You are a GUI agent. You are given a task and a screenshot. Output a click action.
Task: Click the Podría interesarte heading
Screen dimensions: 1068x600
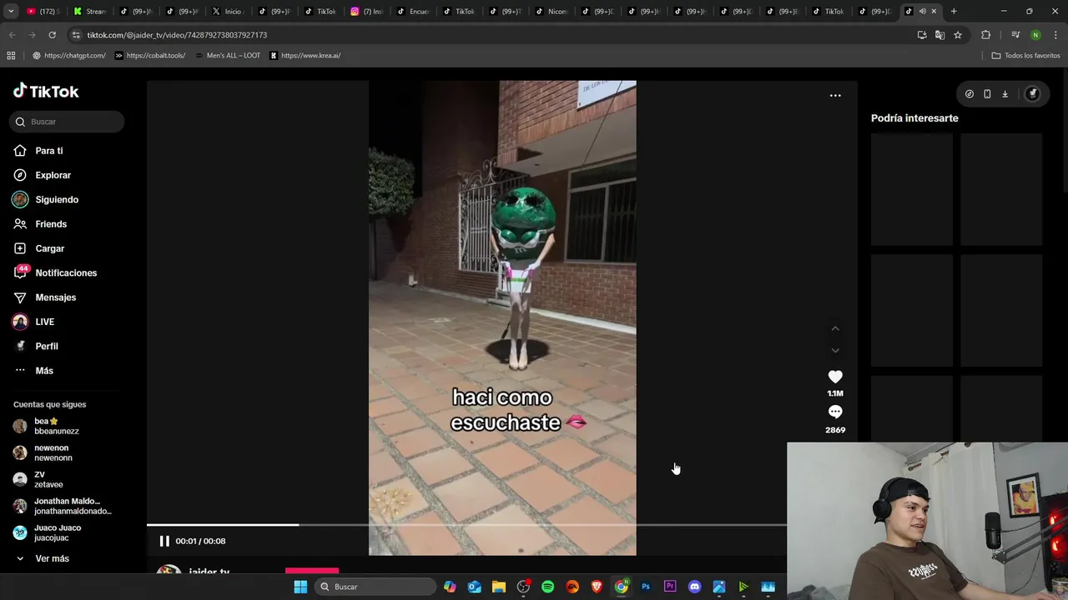coord(914,118)
